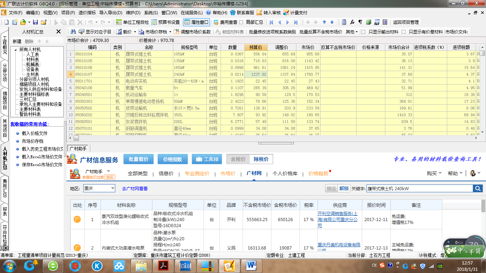
Task: Click the user avatar icon in 广材助手
Action: [x=473, y=173]
